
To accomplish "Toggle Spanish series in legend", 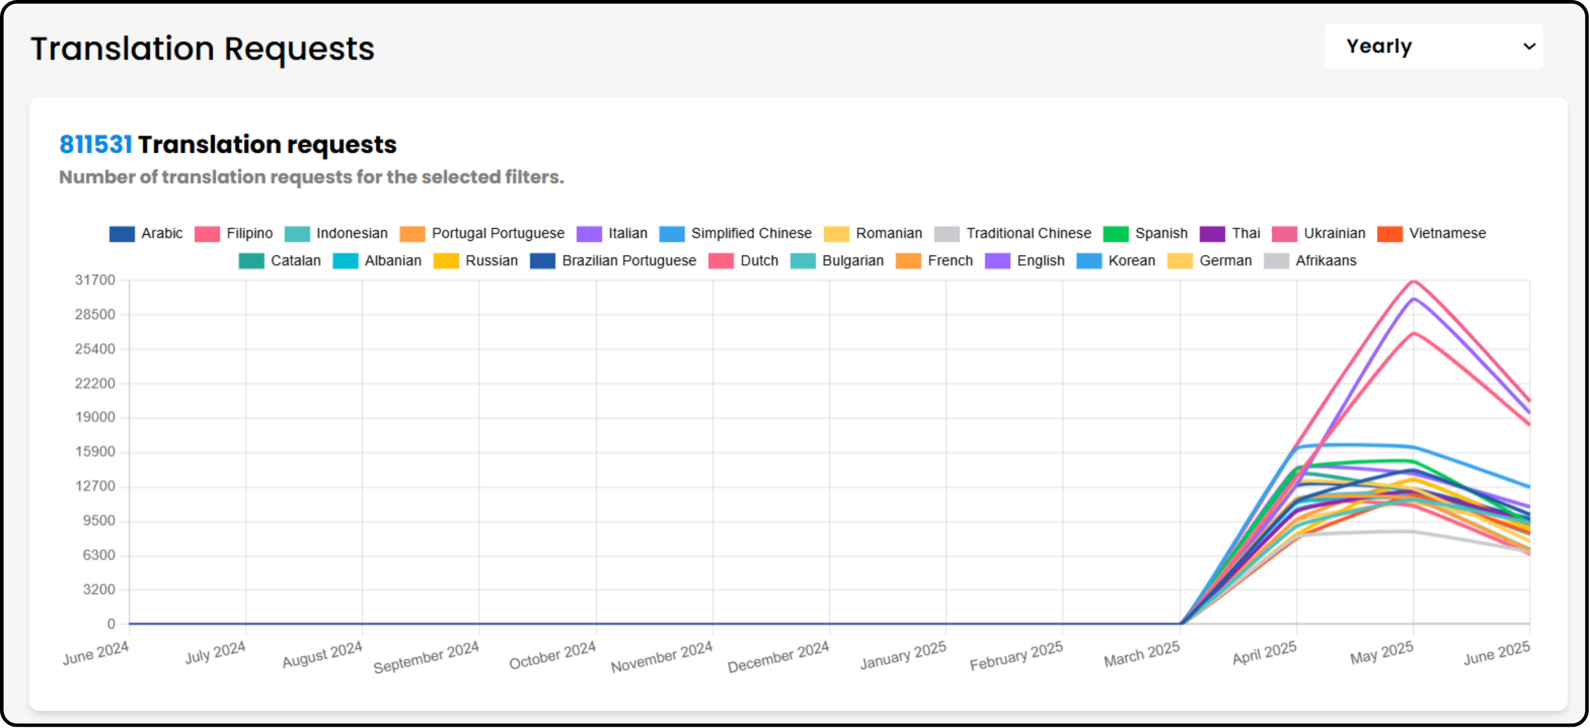I will [x=1145, y=233].
